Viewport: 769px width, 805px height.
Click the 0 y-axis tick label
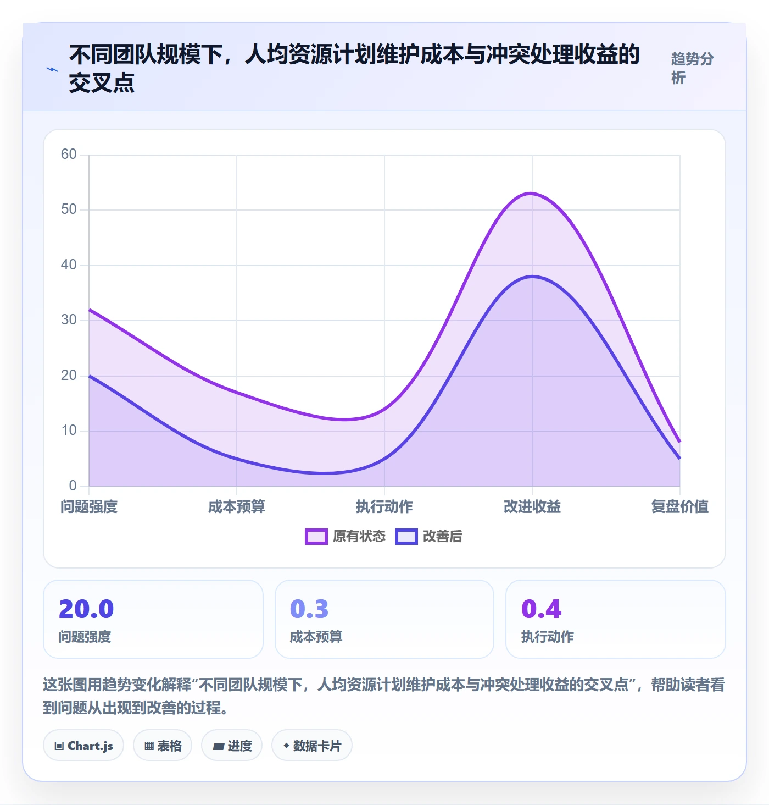pos(73,486)
